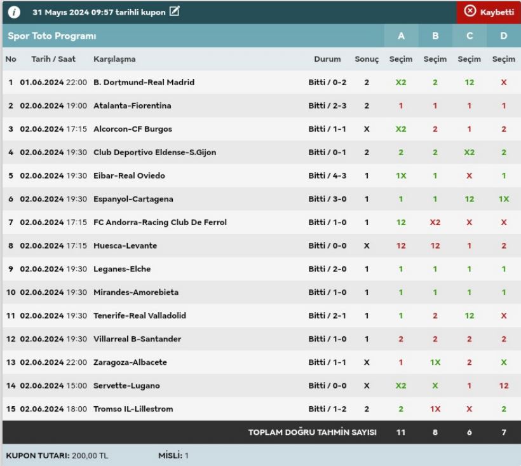Click column A selection for Huesca-Levante
Image resolution: width=521 pixels, height=466 pixels.
401,246
